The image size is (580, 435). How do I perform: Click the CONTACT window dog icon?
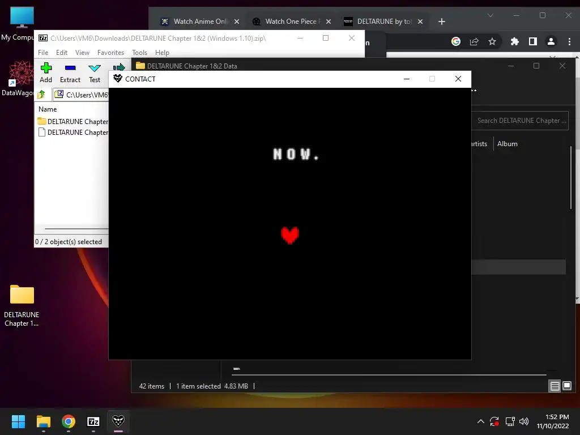[118, 78]
